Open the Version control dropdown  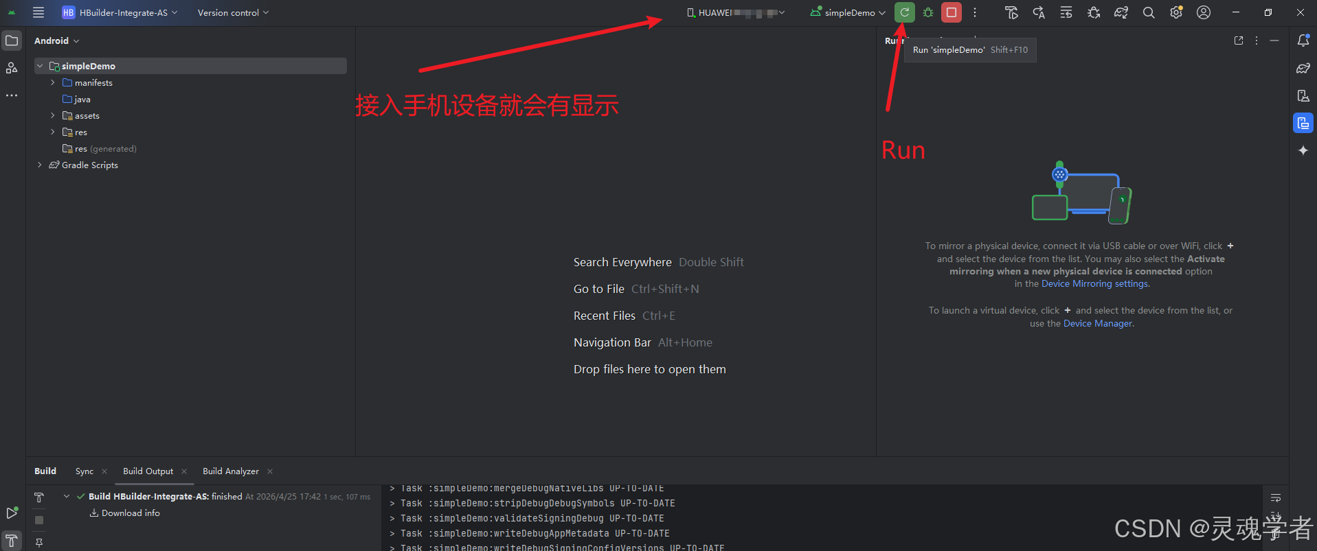[233, 12]
